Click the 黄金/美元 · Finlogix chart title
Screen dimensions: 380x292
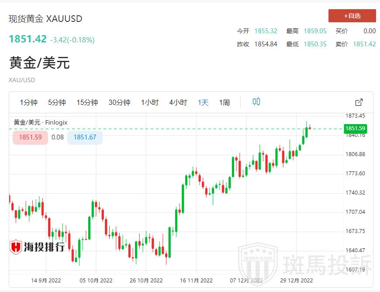pyautogui.click(x=41, y=122)
